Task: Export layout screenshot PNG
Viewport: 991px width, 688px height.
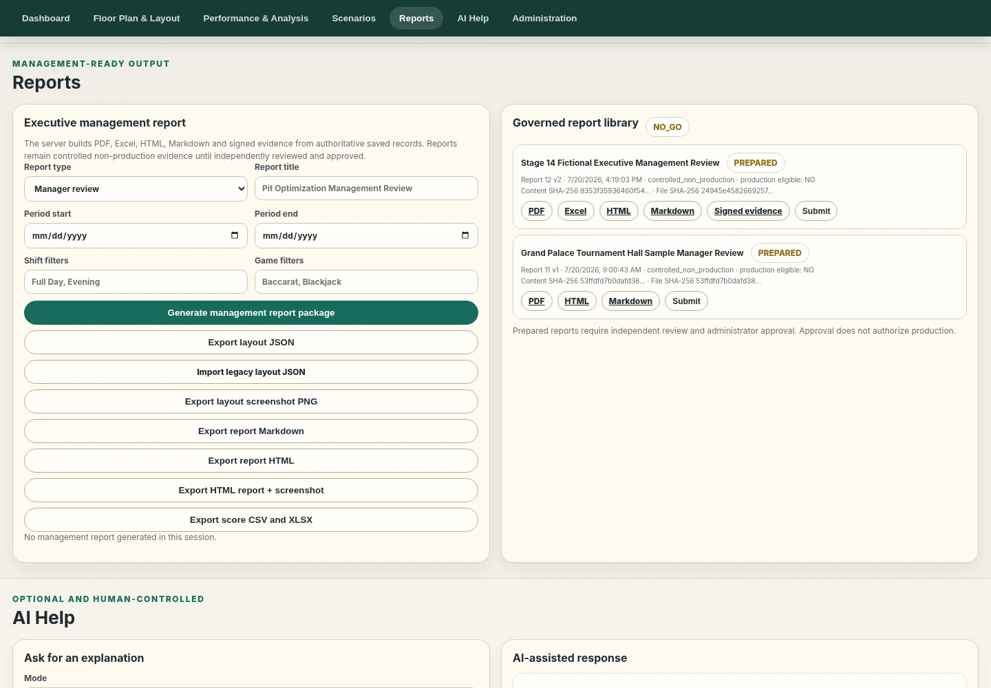Action: coord(251,402)
